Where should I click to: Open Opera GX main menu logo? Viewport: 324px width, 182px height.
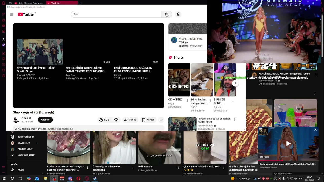point(4,3)
